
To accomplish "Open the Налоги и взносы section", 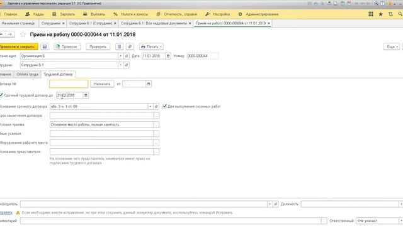I will pyautogui.click(x=130, y=14).
